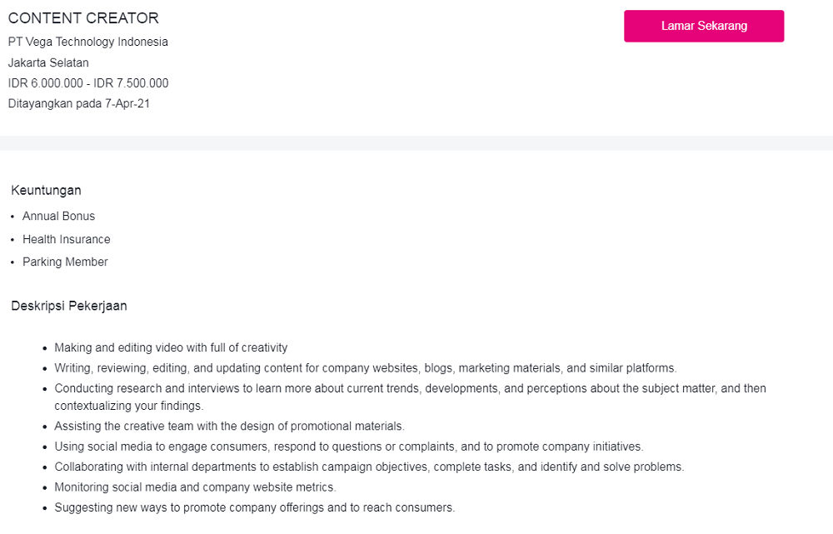Click the Monitoring social media metrics bullet

195,487
